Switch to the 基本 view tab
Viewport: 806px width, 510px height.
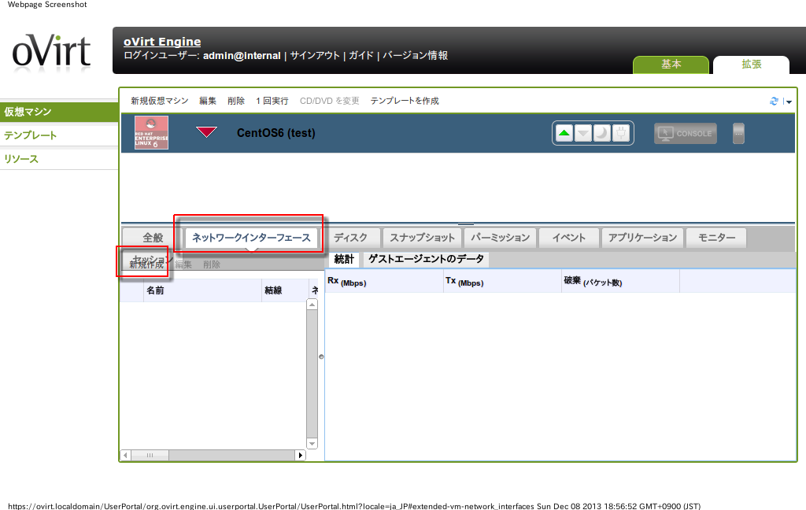(x=671, y=65)
